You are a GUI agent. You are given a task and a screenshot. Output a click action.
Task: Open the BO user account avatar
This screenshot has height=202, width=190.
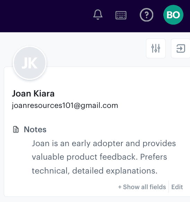point(173,15)
